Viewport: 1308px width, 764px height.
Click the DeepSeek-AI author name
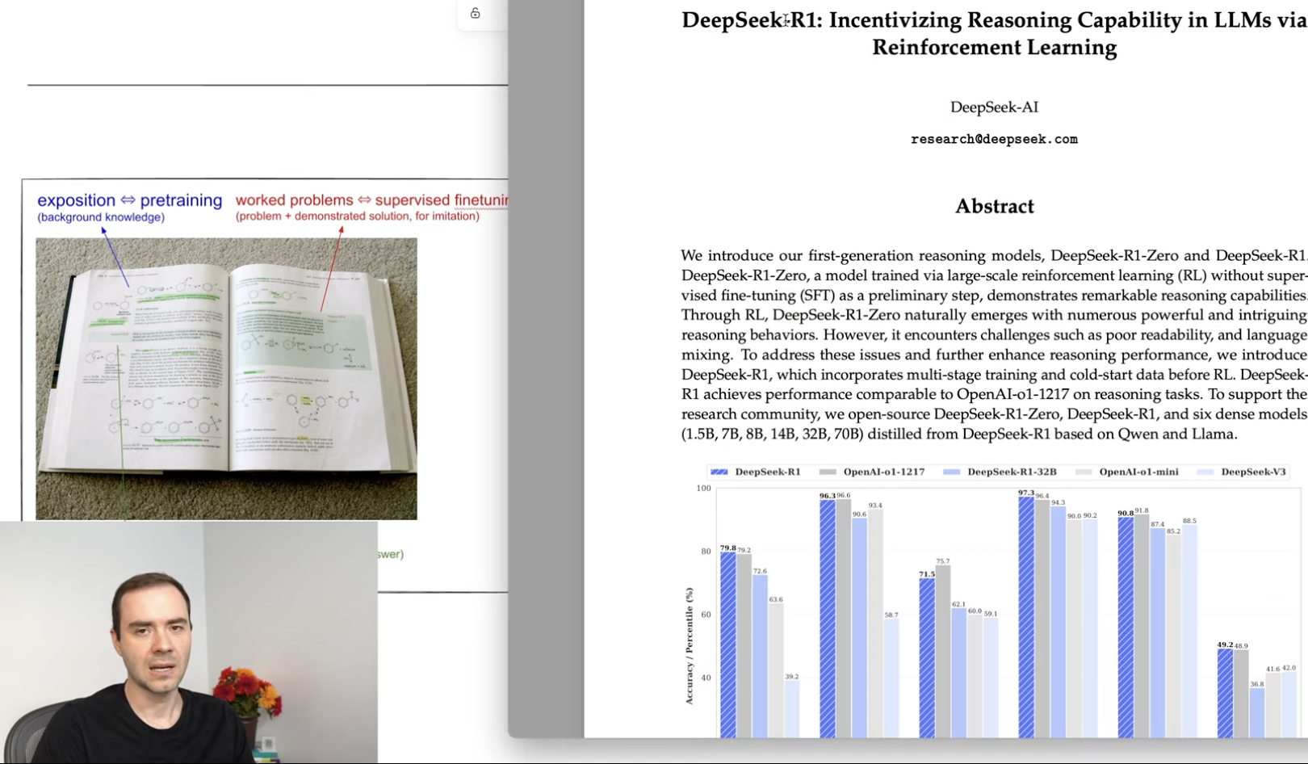(x=994, y=107)
